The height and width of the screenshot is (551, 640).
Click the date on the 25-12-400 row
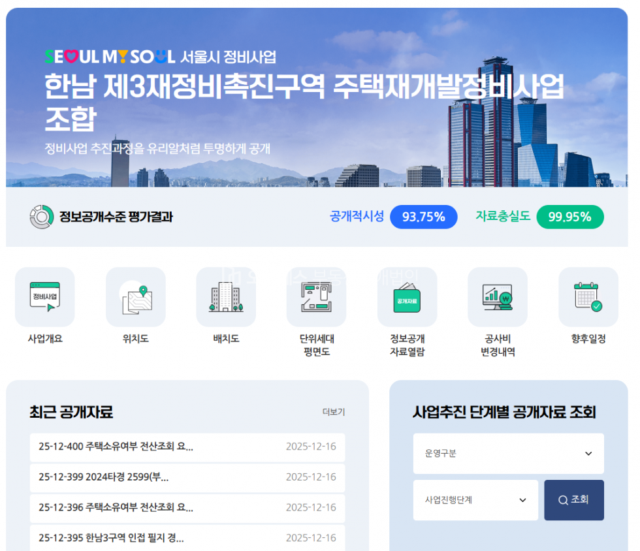(311, 447)
